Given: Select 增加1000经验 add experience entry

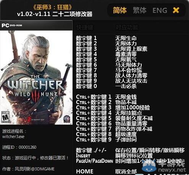Looking at the screenshot, I should tap(132, 108).
